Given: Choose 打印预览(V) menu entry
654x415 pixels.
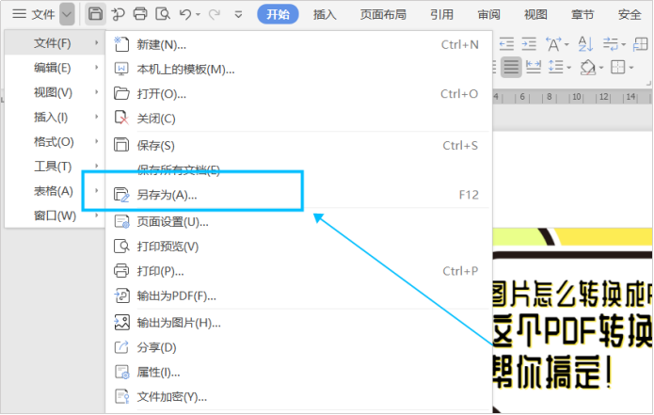Looking at the screenshot, I should (x=298, y=247).
